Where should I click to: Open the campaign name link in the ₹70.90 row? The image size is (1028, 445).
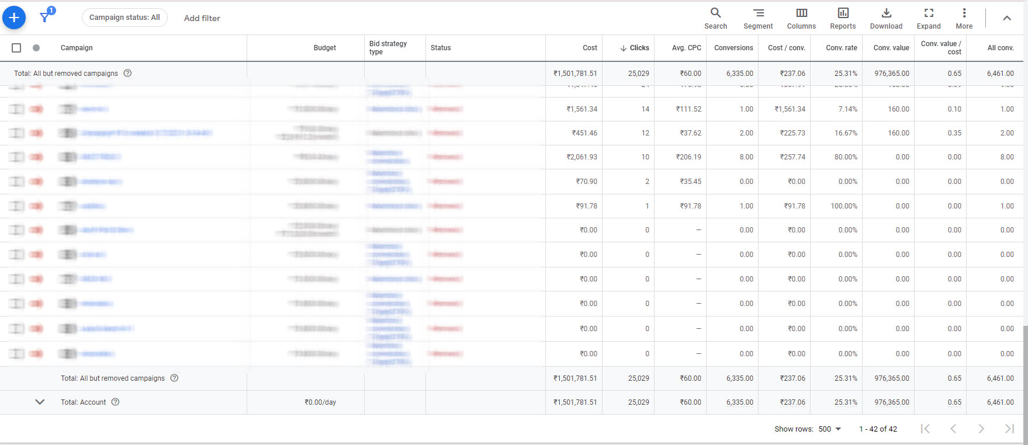[x=101, y=182]
